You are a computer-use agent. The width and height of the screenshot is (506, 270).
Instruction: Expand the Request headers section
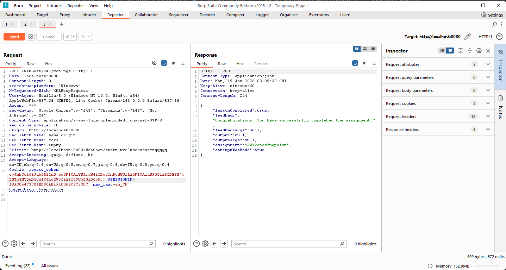[488, 117]
